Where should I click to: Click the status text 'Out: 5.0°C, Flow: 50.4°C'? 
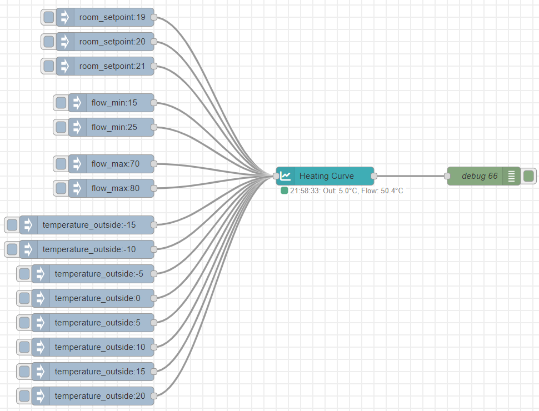click(363, 191)
